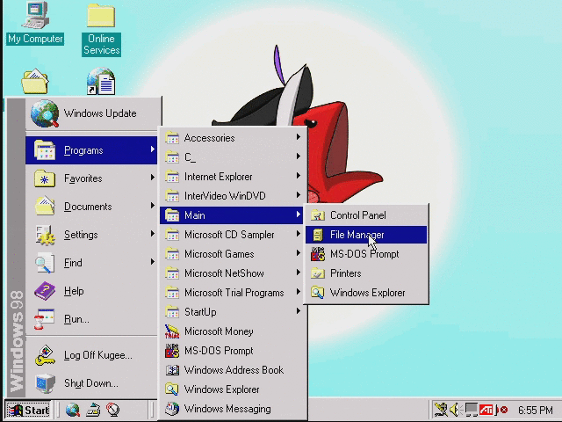The height and width of the screenshot is (422, 562).
Task: Open Settings in the Start menu
Action: pos(91,235)
